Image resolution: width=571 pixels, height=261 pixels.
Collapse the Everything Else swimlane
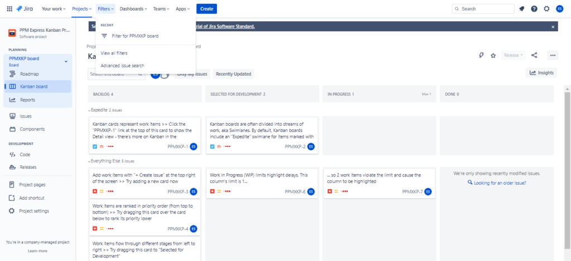pos(89,161)
